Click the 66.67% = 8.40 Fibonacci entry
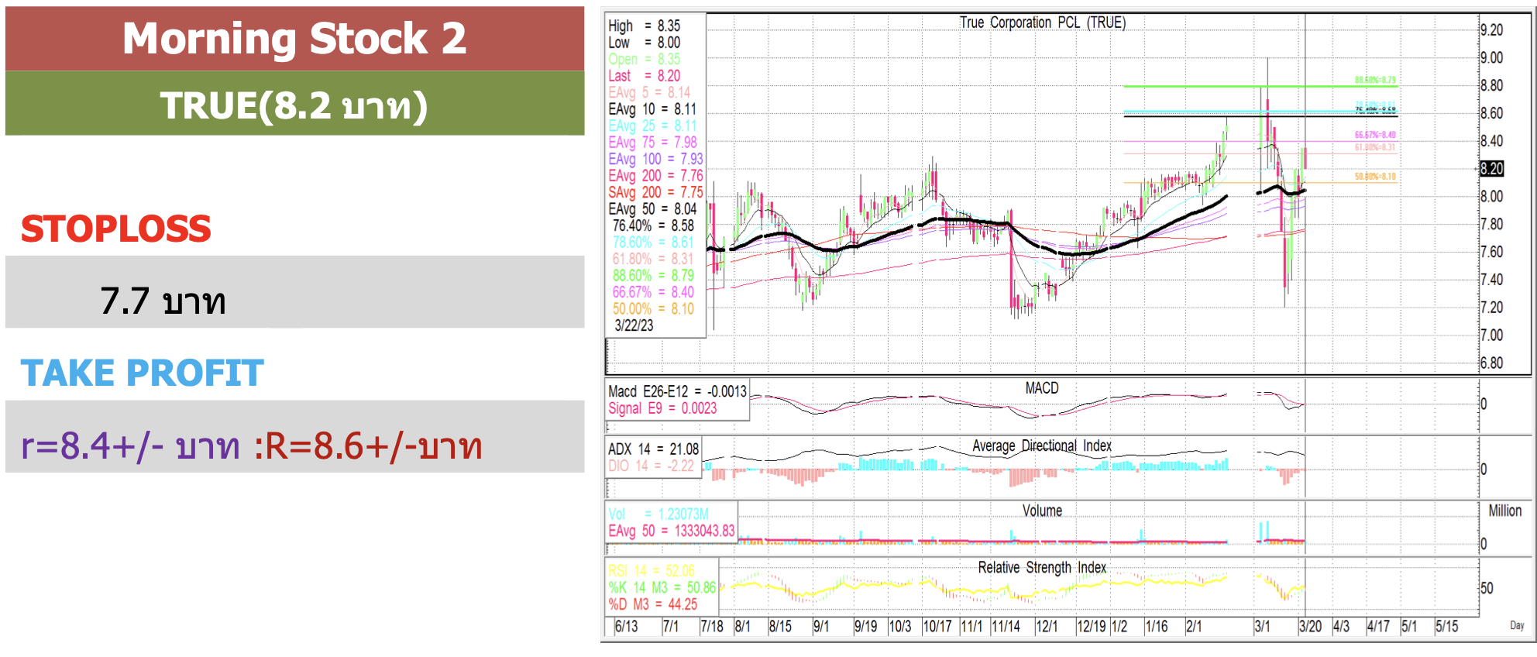The width and height of the screenshot is (1537, 657). pyautogui.click(x=653, y=292)
